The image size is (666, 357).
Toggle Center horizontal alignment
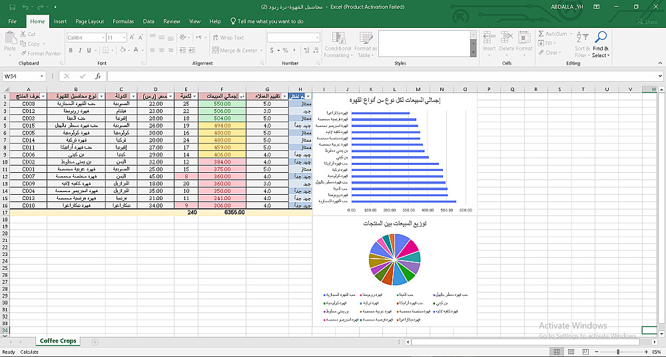pyautogui.click(x=161, y=50)
